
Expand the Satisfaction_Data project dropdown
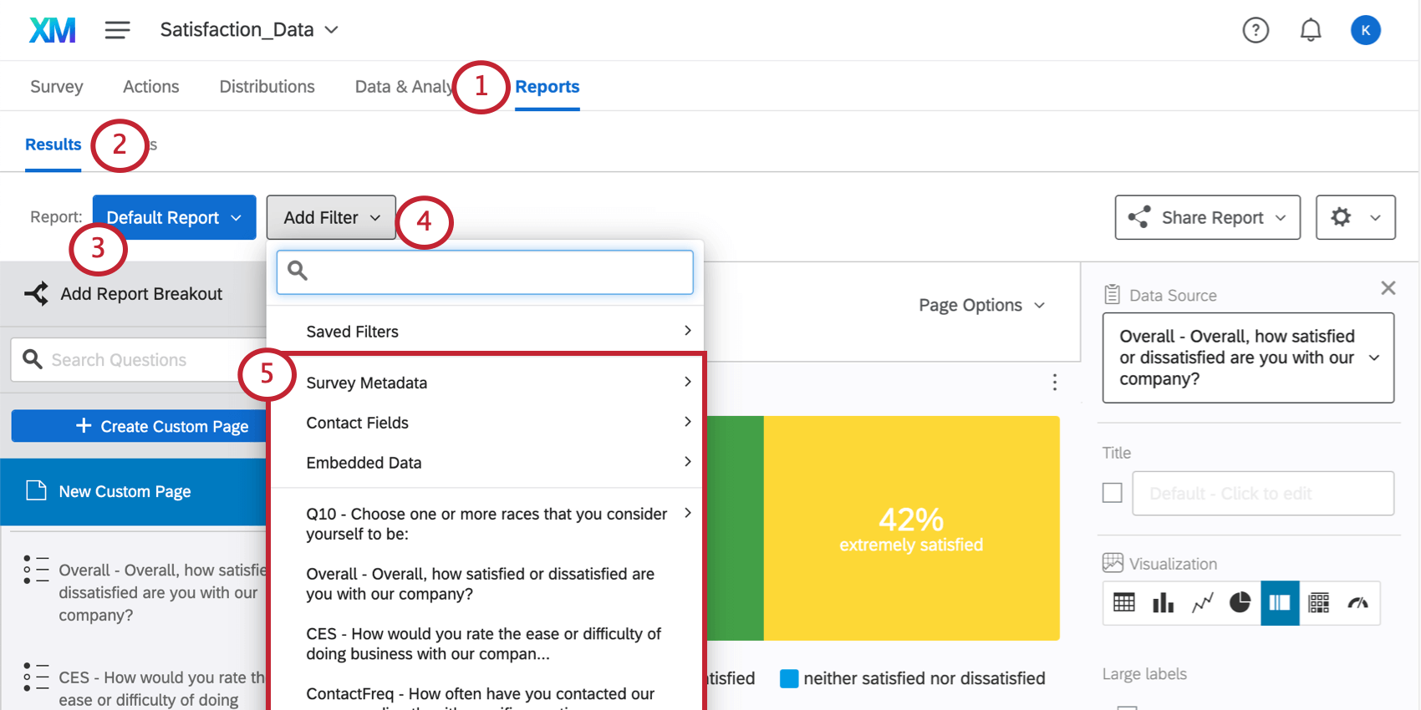pos(249,30)
